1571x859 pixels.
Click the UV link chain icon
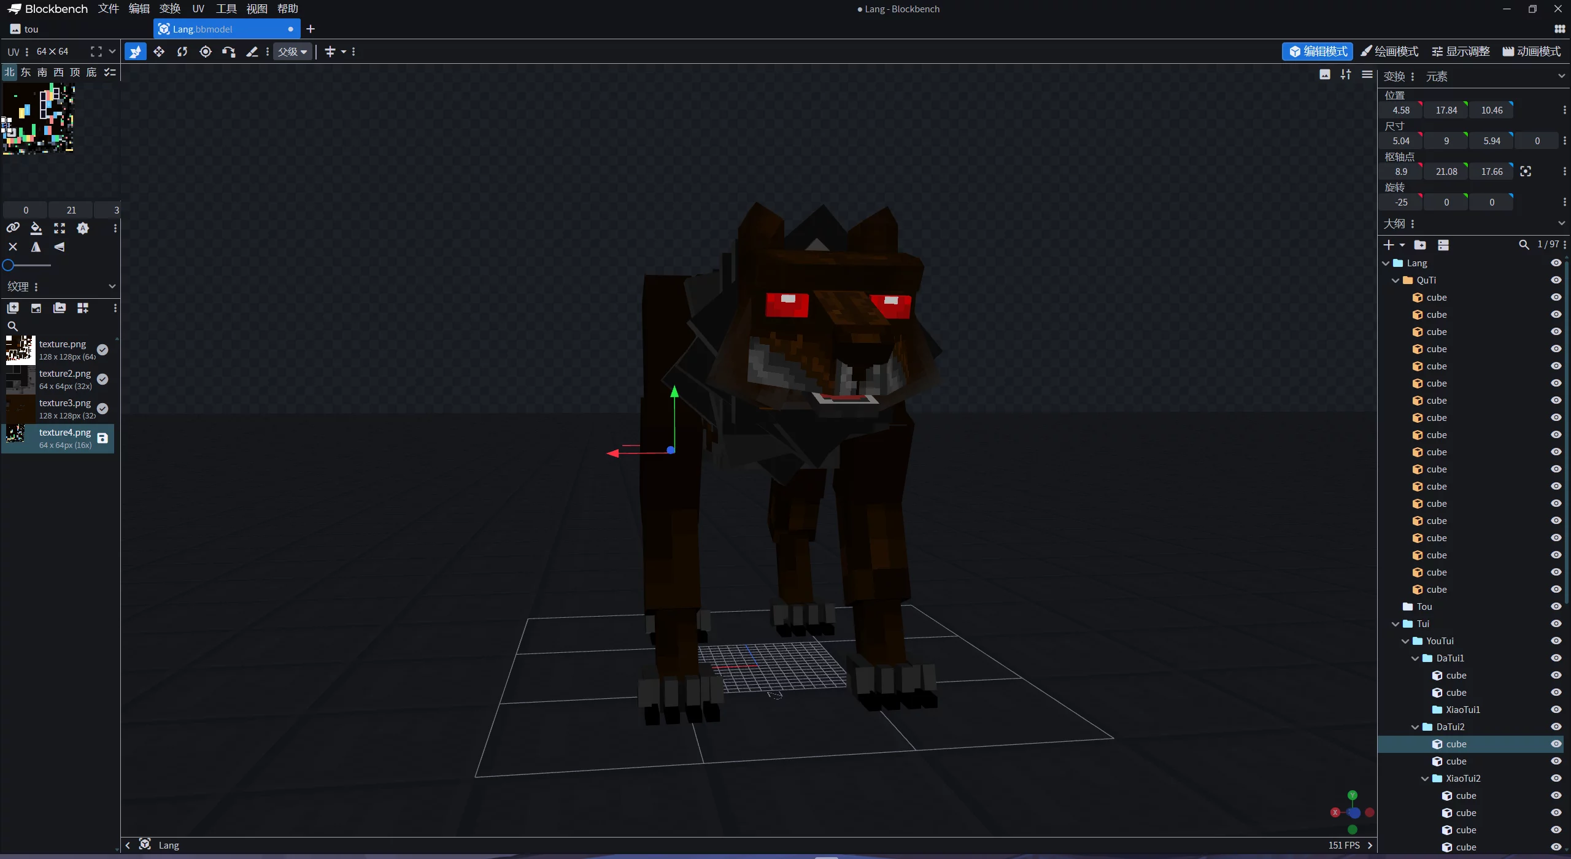[x=13, y=228]
